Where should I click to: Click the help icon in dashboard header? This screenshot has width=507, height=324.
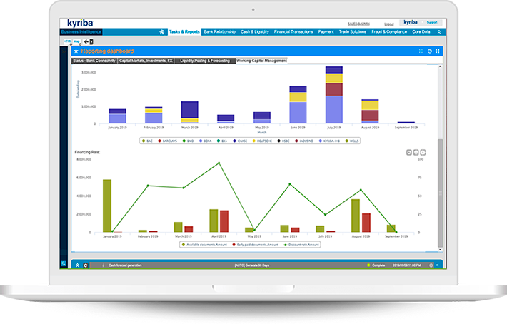coord(430,51)
